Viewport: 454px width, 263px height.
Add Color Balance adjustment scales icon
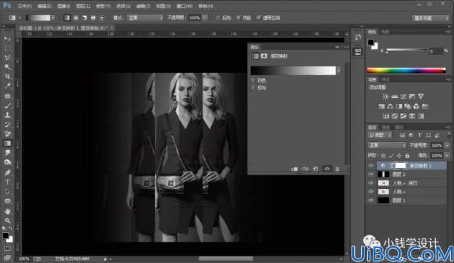pos(390,106)
